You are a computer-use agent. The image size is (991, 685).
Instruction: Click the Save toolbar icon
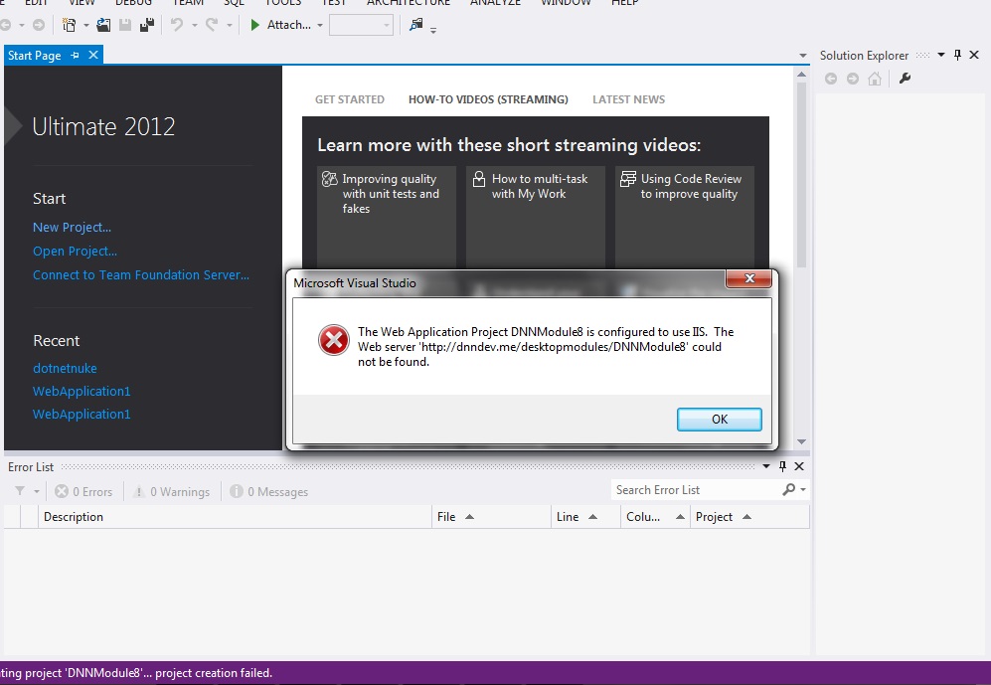[125, 25]
